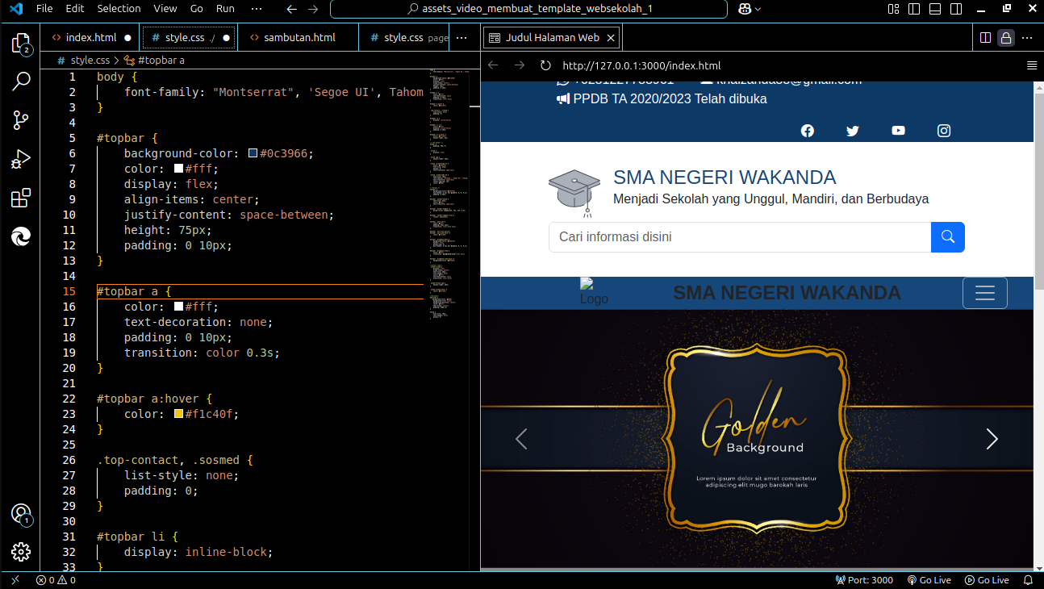The width and height of the screenshot is (1044, 589).
Task: Click the blue search button in preview
Action: tap(947, 237)
